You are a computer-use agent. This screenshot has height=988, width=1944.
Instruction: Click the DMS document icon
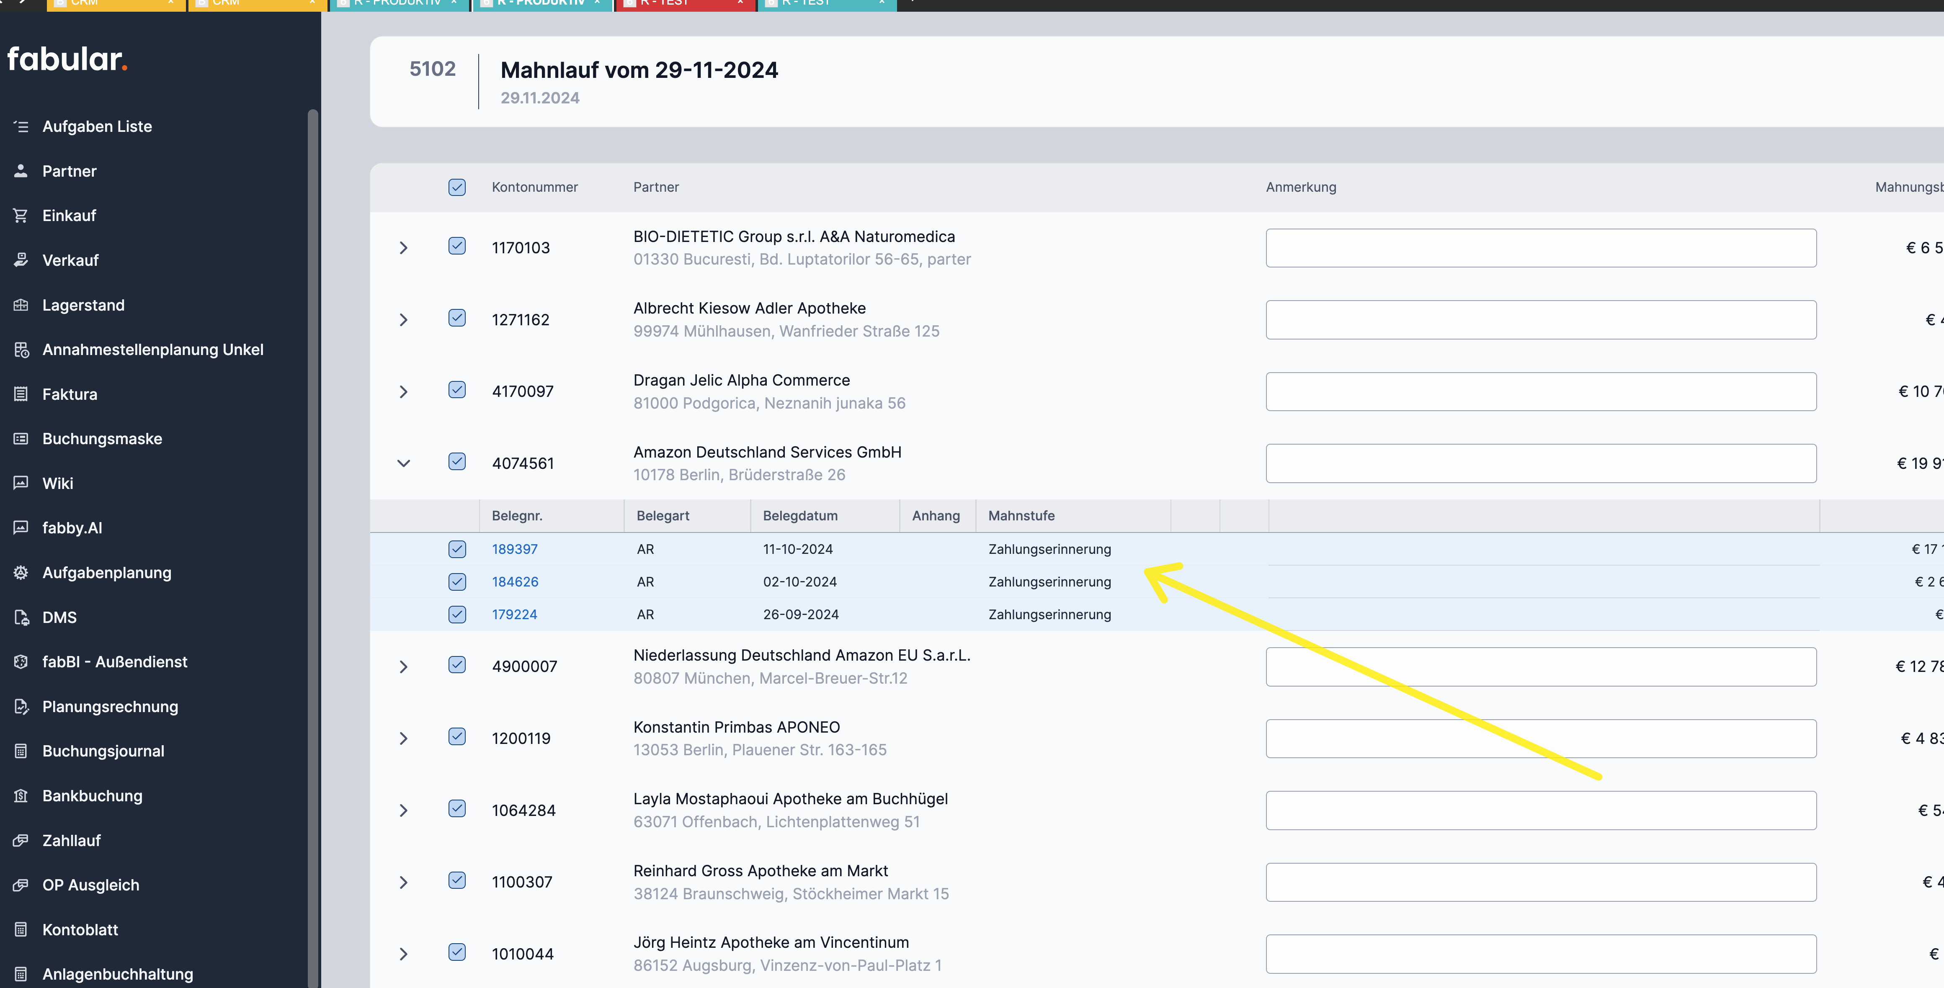pos(21,617)
